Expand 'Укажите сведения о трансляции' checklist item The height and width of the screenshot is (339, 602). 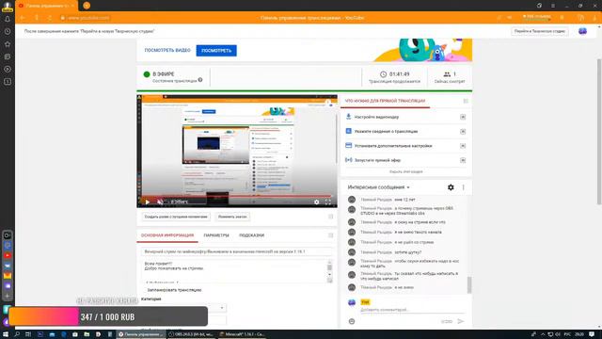coord(463,132)
